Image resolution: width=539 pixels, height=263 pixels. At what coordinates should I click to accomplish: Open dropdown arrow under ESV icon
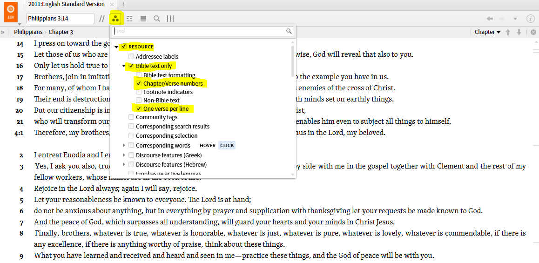[19, 24]
